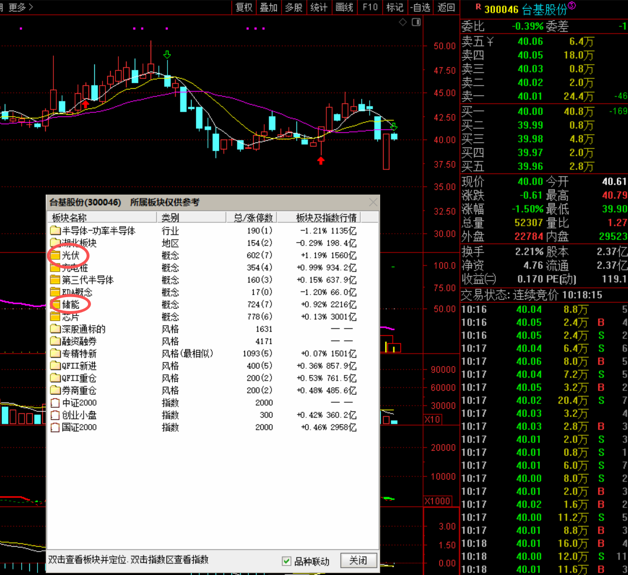Click the 委比 -0.39% value
The height and width of the screenshot is (575, 628).
(527, 26)
